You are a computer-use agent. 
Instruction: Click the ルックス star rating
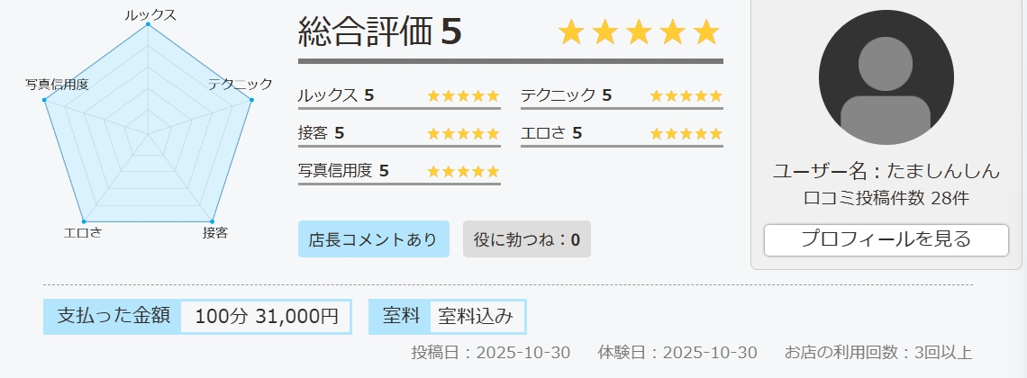pos(462,95)
